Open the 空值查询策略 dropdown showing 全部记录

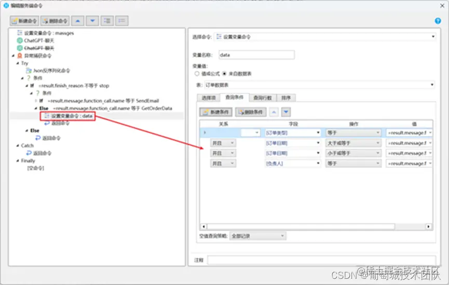(x=257, y=236)
